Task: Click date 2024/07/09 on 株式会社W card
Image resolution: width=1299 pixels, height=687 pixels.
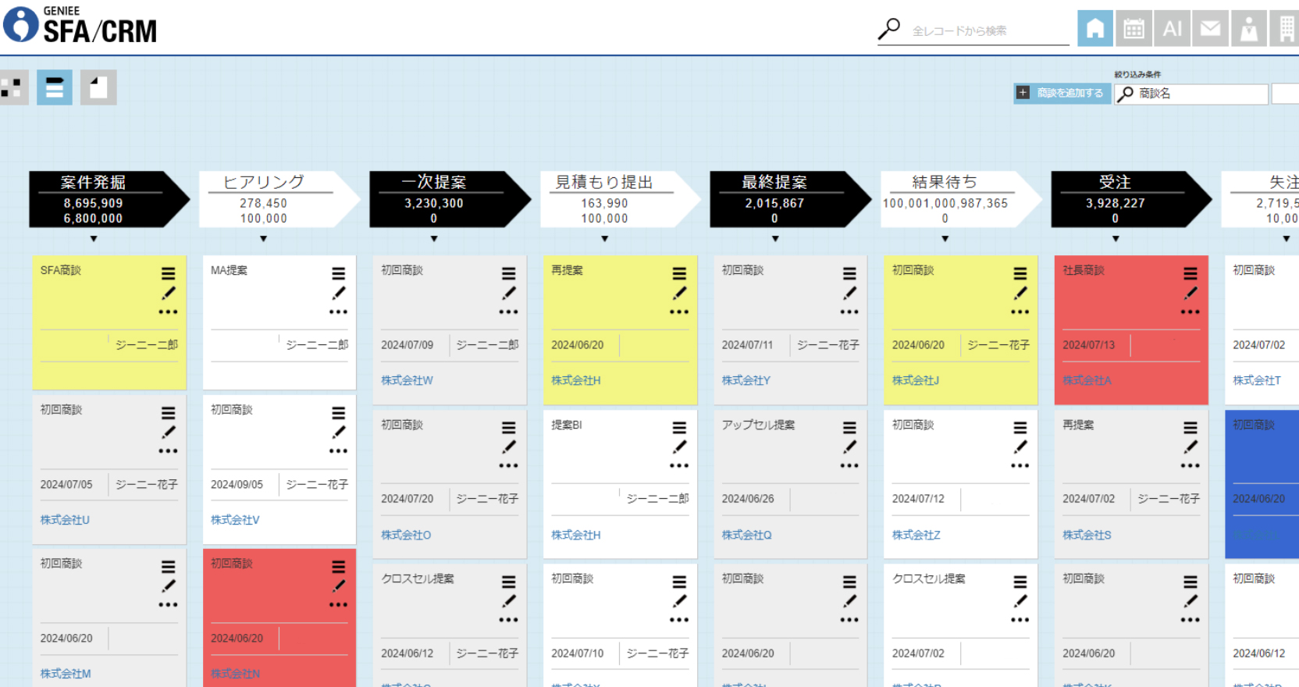Action: (x=407, y=344)
